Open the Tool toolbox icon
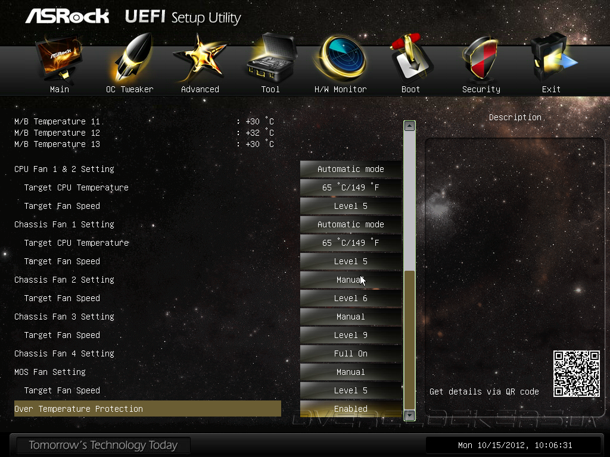 point(271,58)
